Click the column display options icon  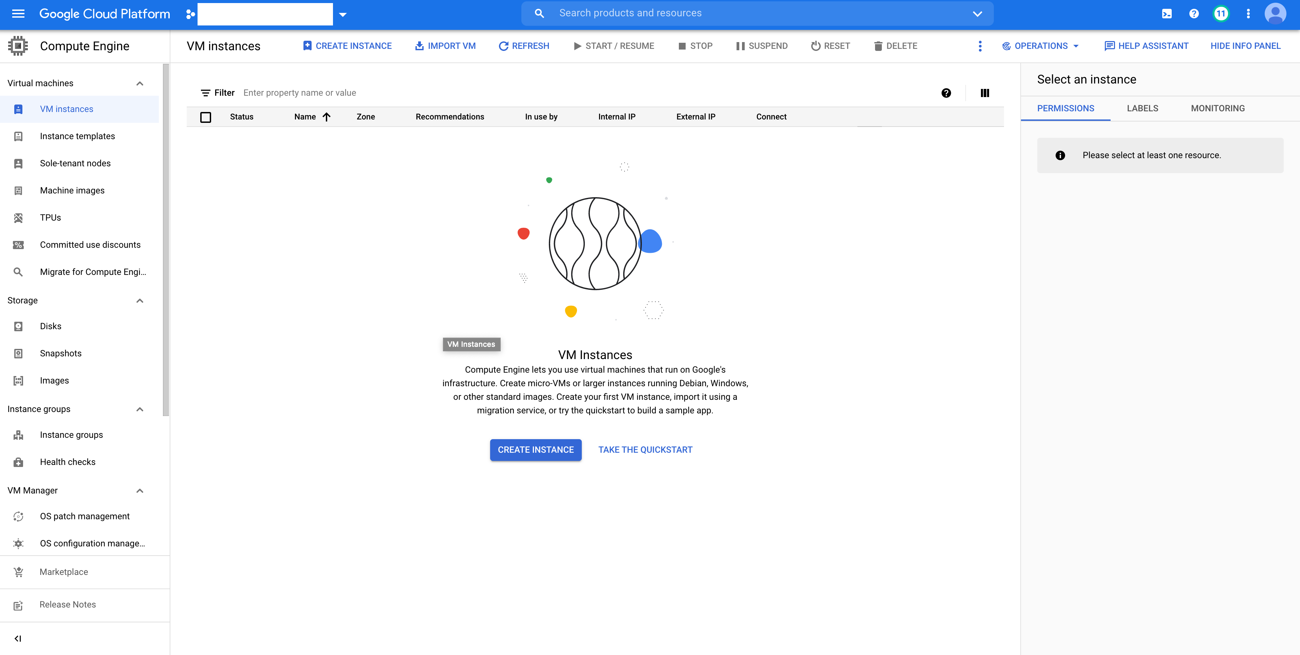(x=985, y=93)
